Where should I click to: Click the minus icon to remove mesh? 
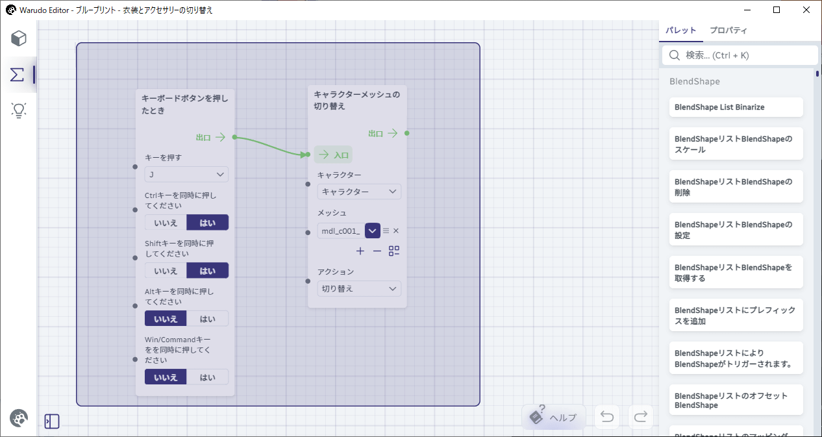coord(377,251)
